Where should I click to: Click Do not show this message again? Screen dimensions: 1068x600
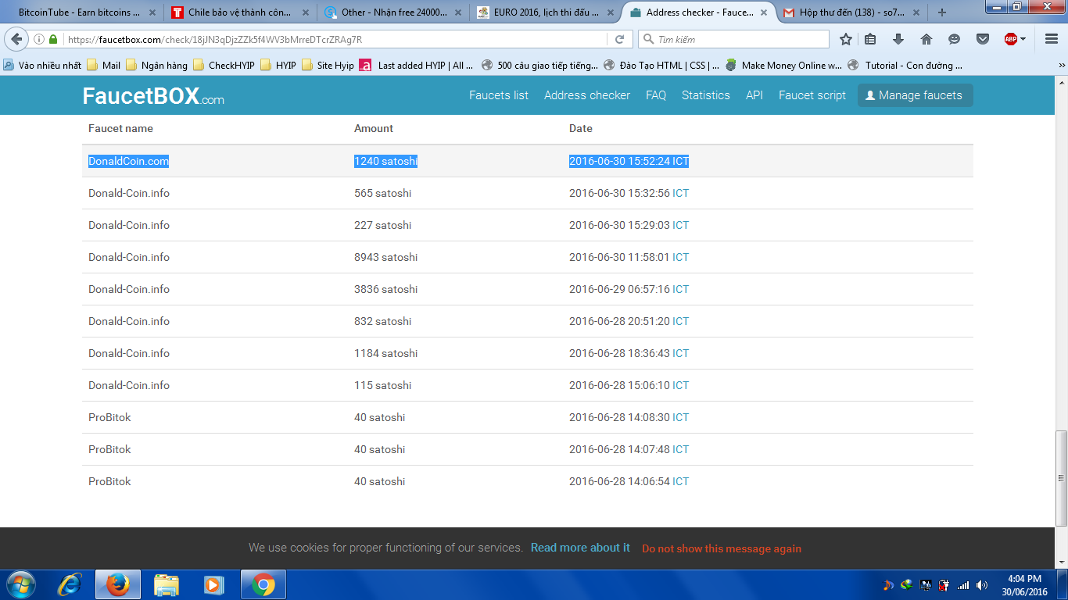tap(722, 548)
